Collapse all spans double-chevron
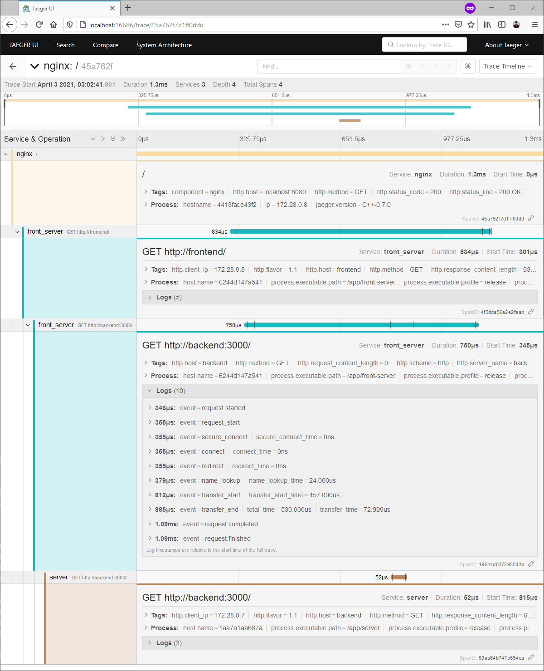Screen dimensions: 544x671 123,139
